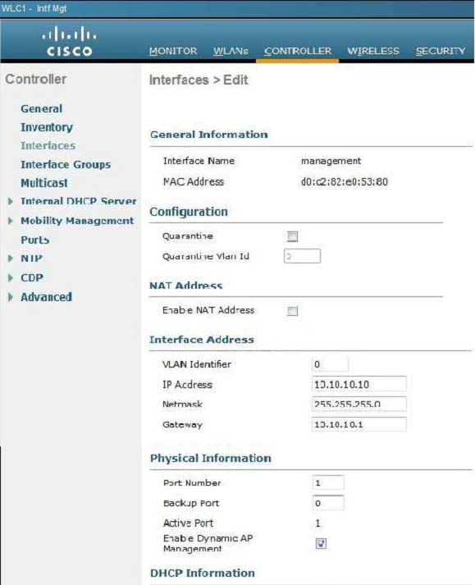Viewport: 475px width, 585px height.
Task: Go to the SECURITY tab
Action: [x=441, y=51]
